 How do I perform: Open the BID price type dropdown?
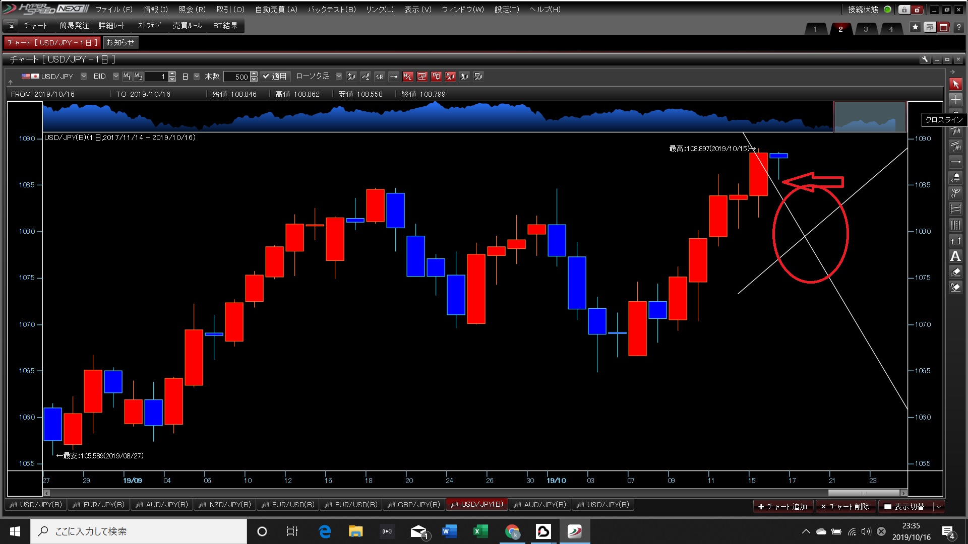point(116,77)
